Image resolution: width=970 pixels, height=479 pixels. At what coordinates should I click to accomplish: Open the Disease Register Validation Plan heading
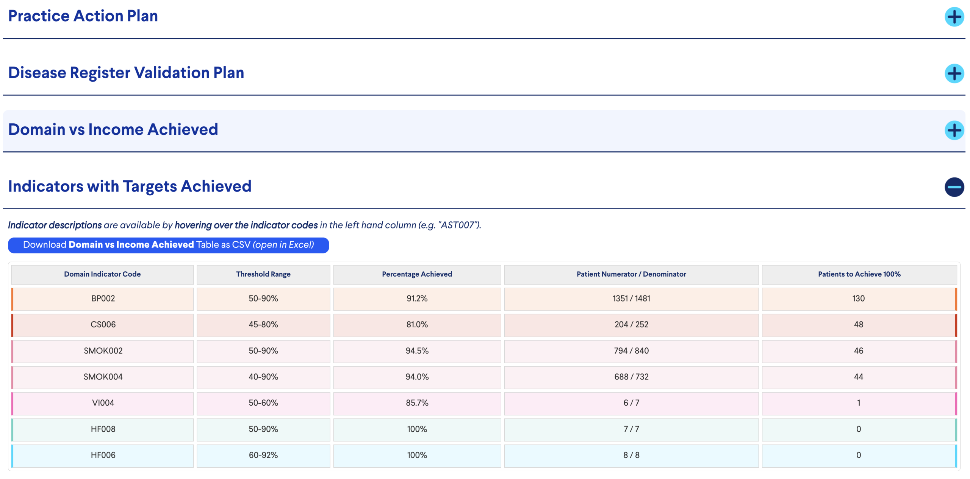click(x=126, y=73)
